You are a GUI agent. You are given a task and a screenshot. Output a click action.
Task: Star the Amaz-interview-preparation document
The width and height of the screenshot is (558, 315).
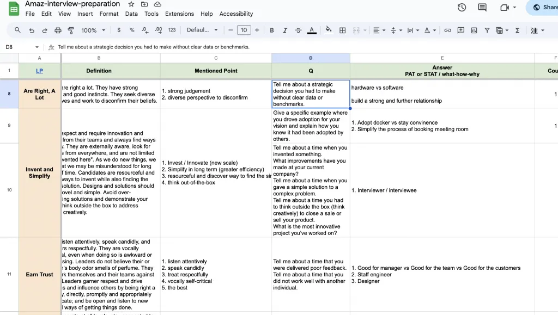(x=131, y=4)
